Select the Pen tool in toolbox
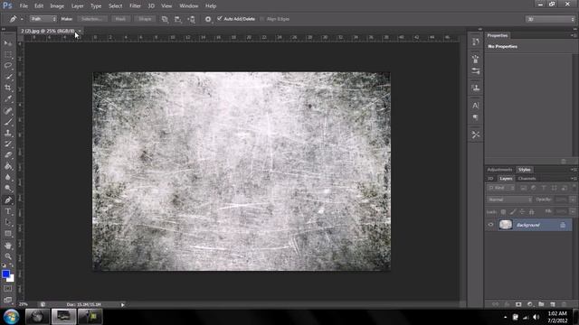This screenshot has width=579, height=325. click(8, 200)
